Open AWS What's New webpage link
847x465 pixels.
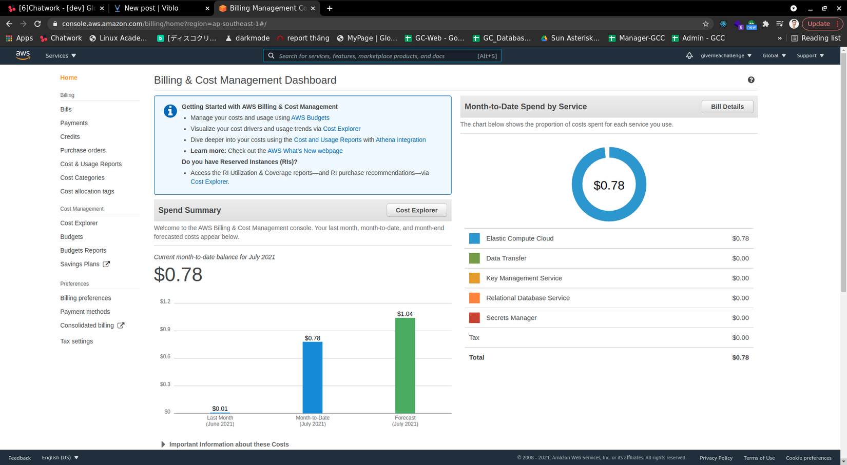click(x=305, y=151)
